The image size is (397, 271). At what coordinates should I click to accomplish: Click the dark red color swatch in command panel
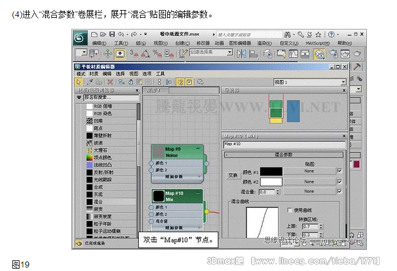click(356, 165)
